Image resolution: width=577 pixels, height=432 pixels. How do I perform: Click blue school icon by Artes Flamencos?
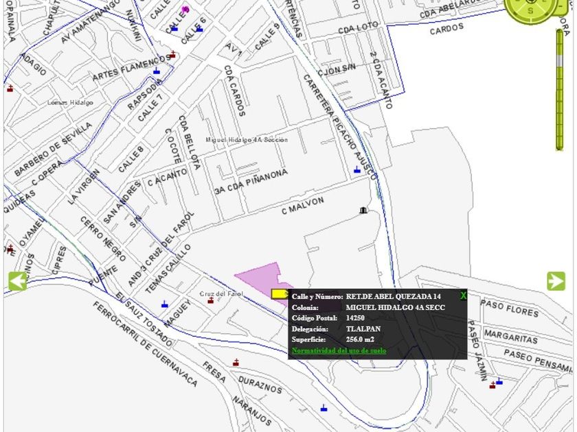click(x=157, y=71)
